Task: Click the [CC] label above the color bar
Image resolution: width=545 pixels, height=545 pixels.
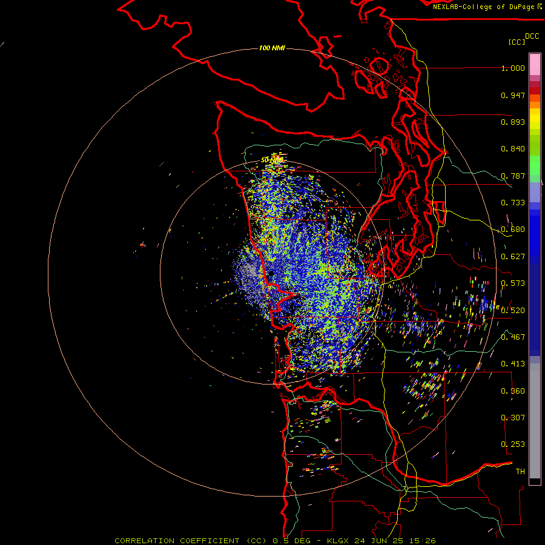Action: [x=517, y=42]
